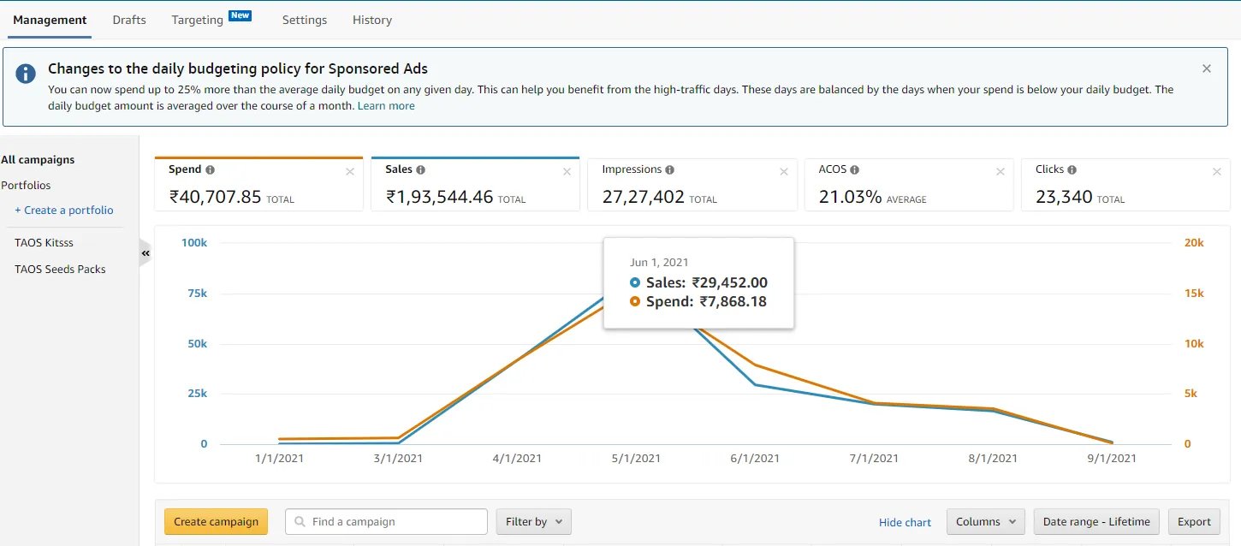1241x546 pixels.
Task: Click the ACOS info icon
Action: pos(854,169)
